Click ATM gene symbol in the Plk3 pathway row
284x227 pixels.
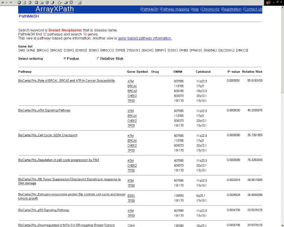(x=131, y=161)
